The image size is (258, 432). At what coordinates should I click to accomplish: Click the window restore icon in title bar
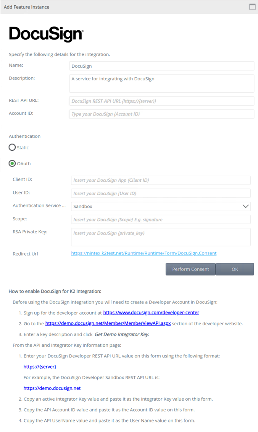click(252, 7)
